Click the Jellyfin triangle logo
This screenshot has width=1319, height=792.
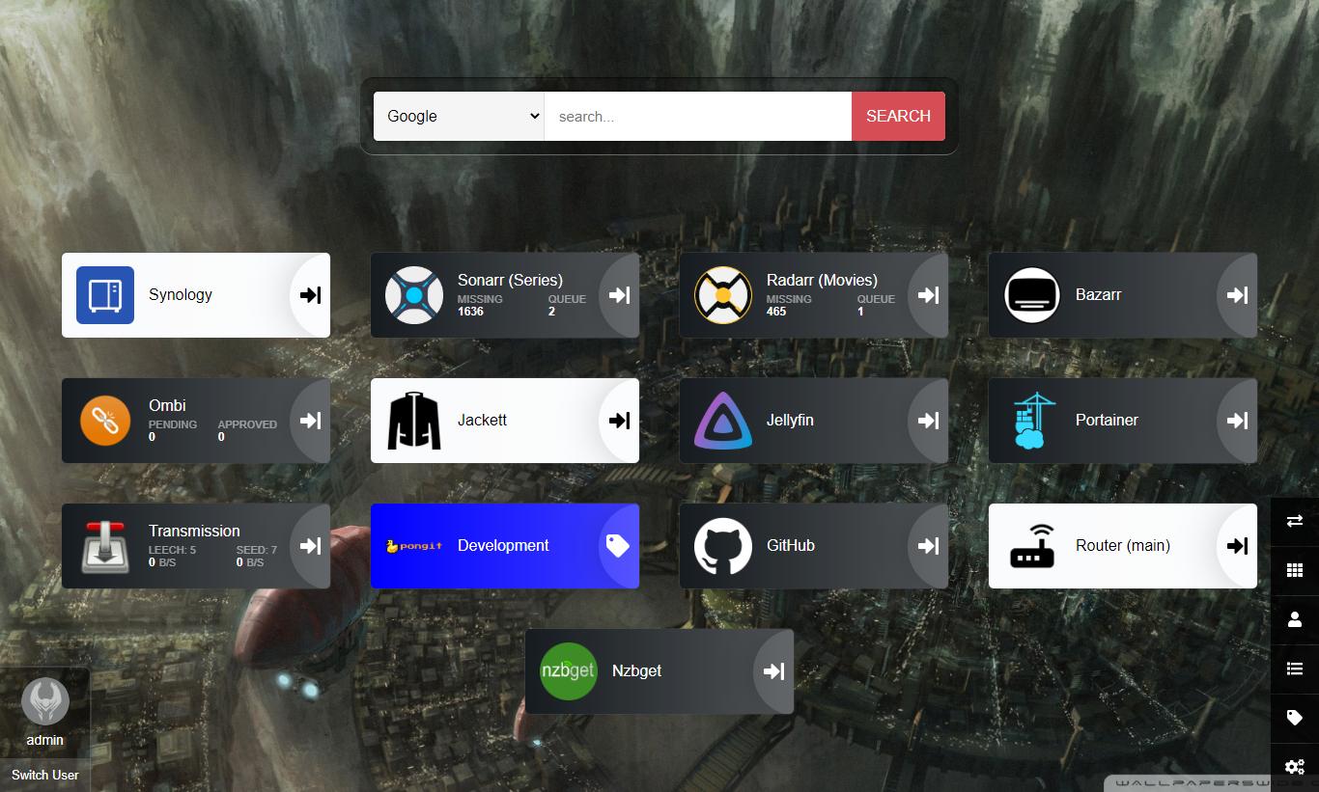[x=723, y=421]
